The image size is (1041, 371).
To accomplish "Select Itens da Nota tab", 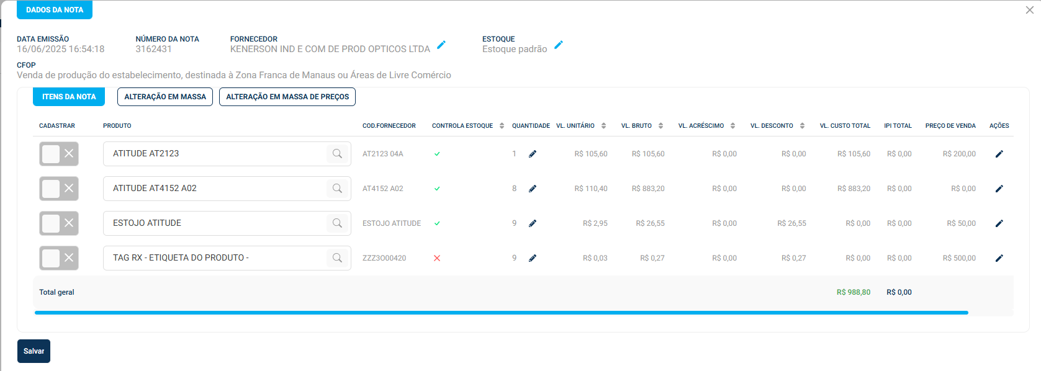I will [69, 97].
